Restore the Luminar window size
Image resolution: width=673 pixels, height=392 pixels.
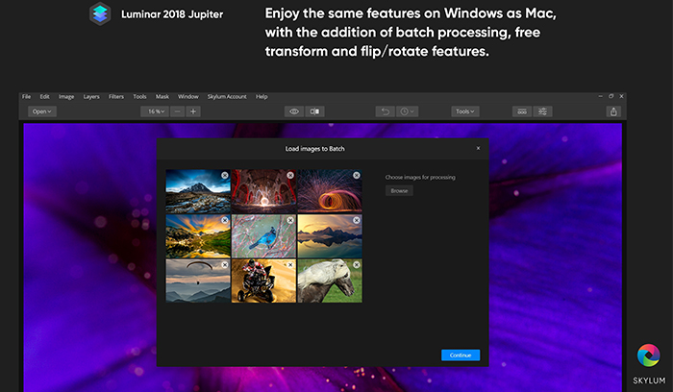(x=611, y=96)
